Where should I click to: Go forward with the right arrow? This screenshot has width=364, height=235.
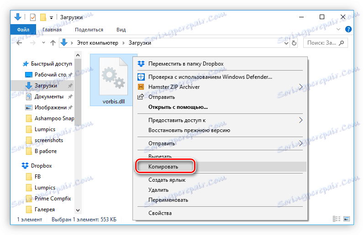coord(33,43)
